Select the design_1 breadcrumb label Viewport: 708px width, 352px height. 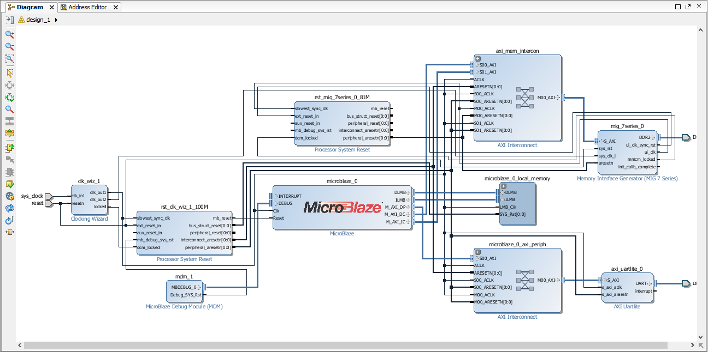38,20
